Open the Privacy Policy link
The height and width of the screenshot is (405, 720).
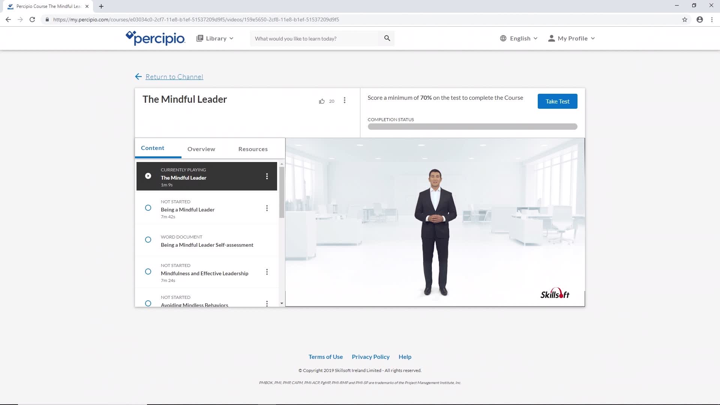point(370,357)
